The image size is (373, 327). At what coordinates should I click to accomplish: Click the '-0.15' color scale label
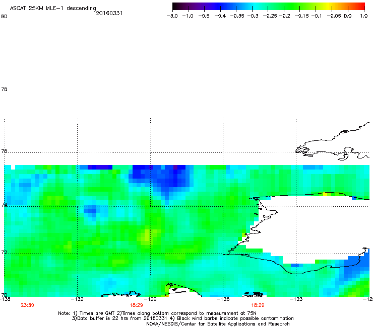click(x=301, y=16)
